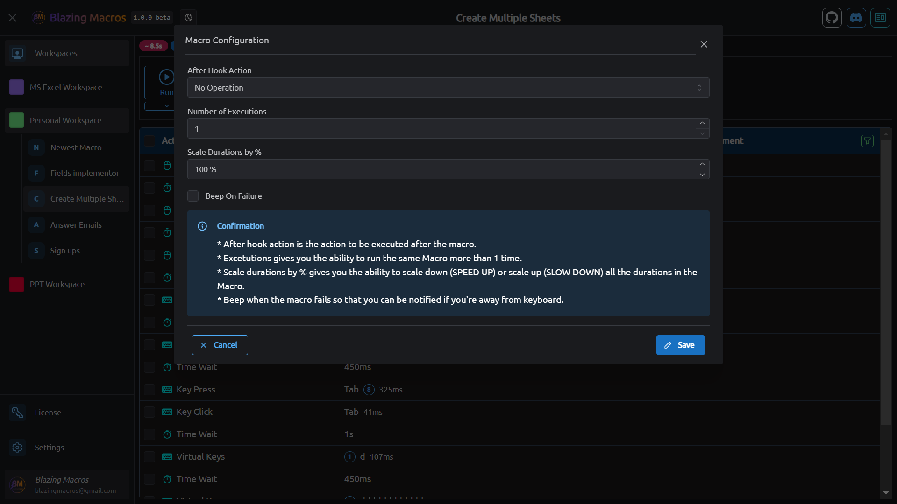Open the MS Excel Workspace
The image size is (897, 504).
pos(67,87)
